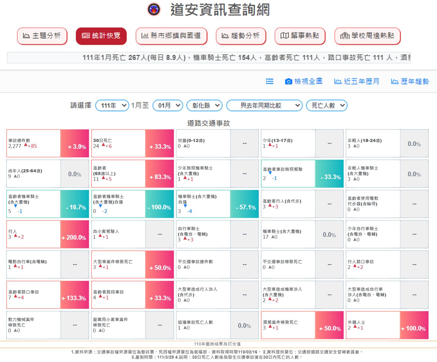Click the scrolling news ticker bar

(209, 58)
